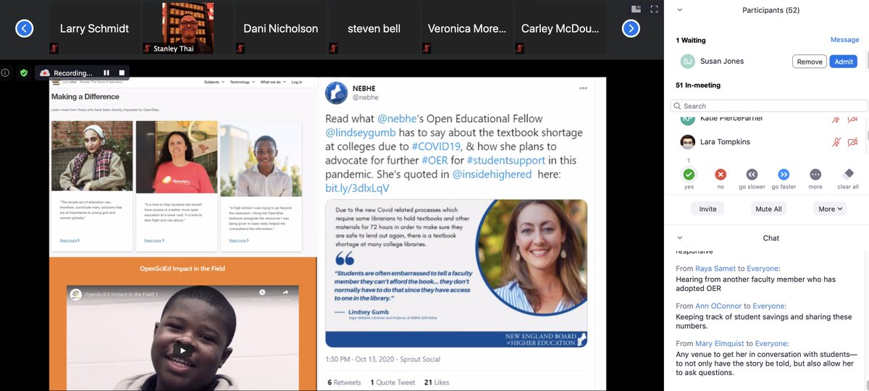Click the Mute All button
This screenshot has width=869, height=391.
tap(768, 209)
